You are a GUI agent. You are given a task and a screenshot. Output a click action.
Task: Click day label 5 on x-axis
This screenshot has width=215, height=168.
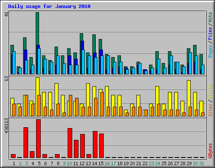click(x=39, y=163)
